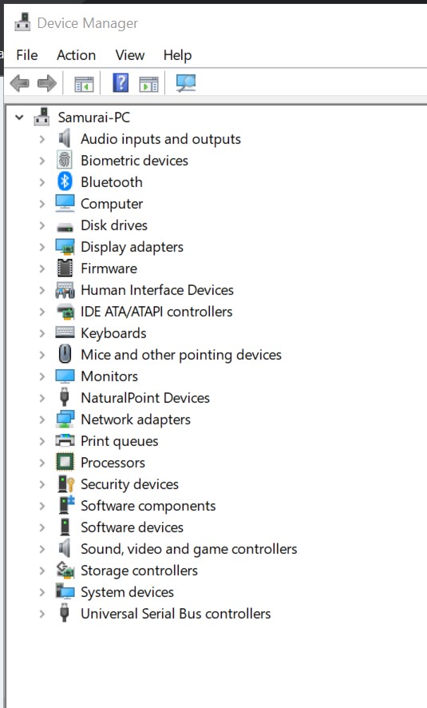
Task: Expand the Display adapters node
Action: point(42,247)
